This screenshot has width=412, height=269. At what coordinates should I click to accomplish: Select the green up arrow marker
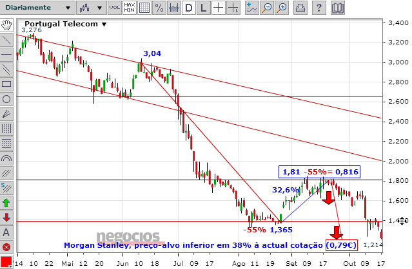6,203
